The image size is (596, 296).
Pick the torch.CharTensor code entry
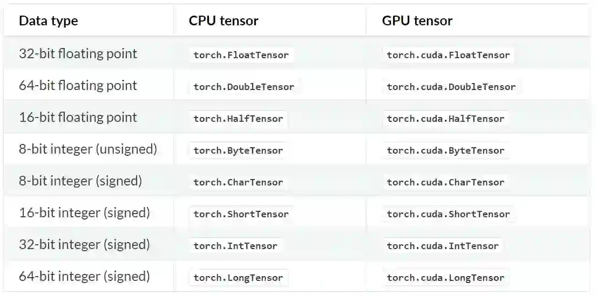[238, 182]
